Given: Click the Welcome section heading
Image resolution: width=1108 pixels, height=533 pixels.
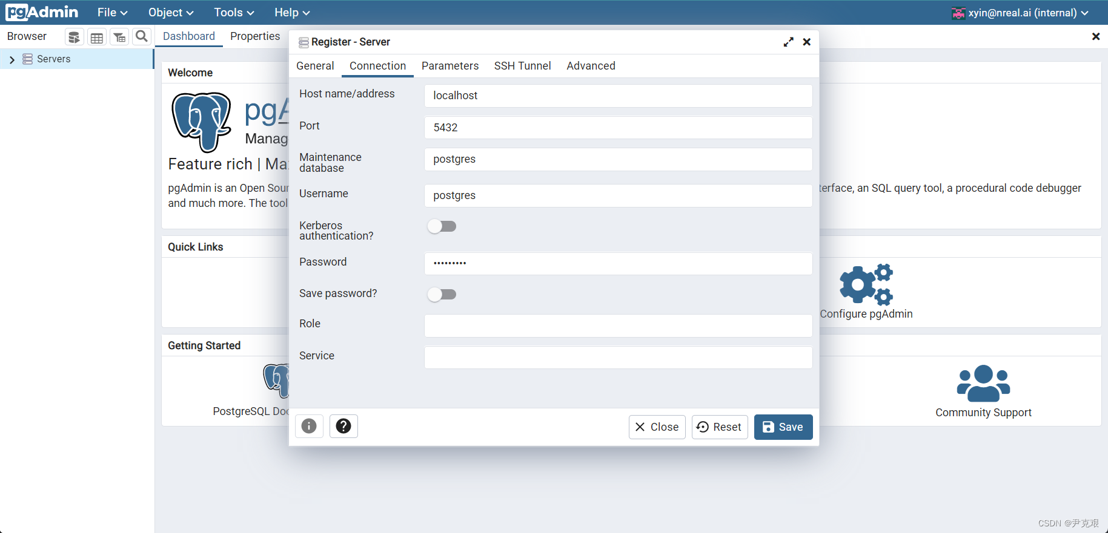Looking at the screenshot, I should (190, 73).
